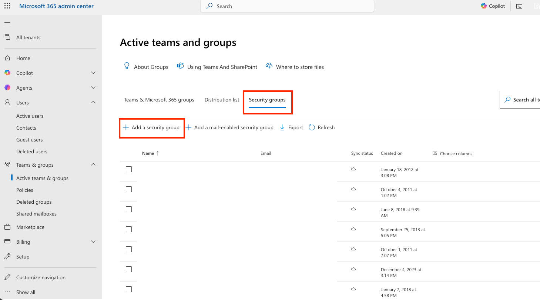Image resolution: width=540 pixels, height=300 pixels.
Task: Collapse the Users navigation section
Action: [93, 103]
